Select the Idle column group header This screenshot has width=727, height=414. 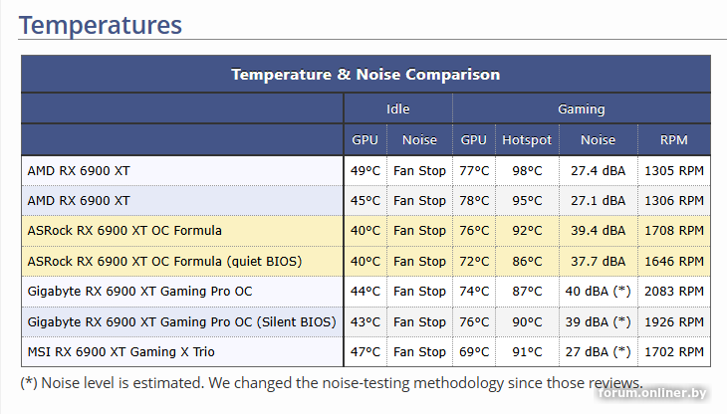pos(397,109)
